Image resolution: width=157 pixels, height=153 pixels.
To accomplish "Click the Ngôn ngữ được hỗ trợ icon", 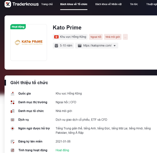I will (x=13, y=128).
